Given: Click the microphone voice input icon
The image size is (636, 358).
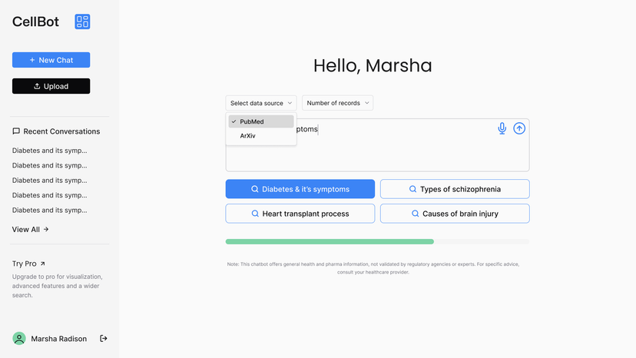Looking at the screenshot, I should pyautogui.click(x=502, y=128).
